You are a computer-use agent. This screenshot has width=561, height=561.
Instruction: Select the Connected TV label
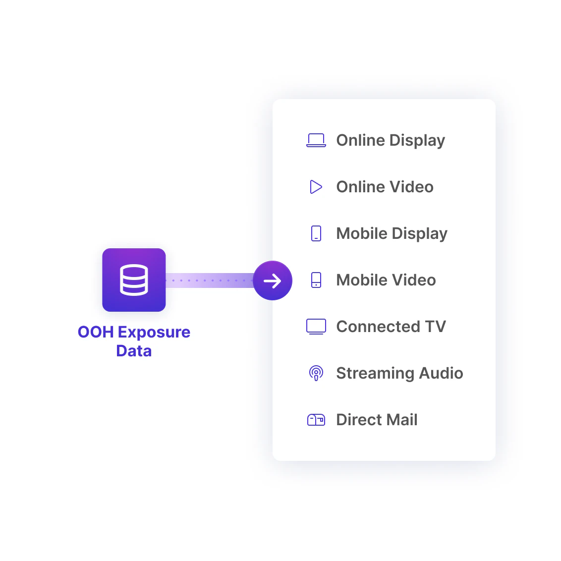[391, 327]
